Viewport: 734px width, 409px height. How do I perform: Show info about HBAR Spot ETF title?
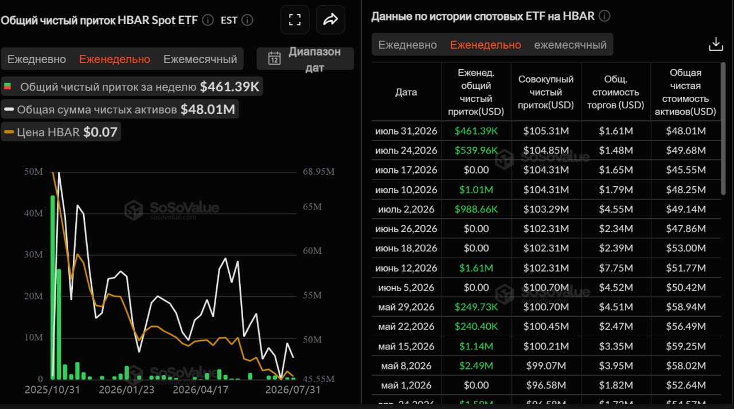(x=208, y=20)
